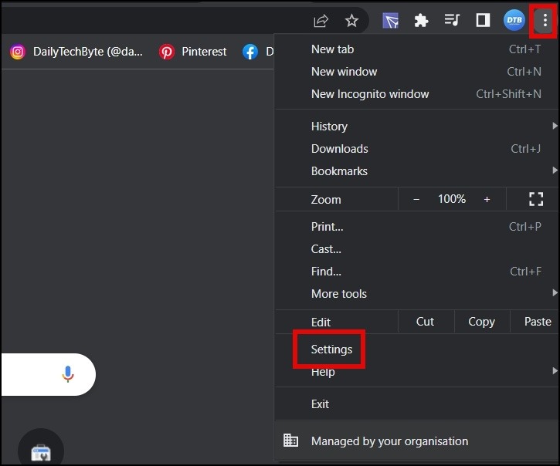
Task: Open the Chrome three-dot menu button
Action: [545, 20]
